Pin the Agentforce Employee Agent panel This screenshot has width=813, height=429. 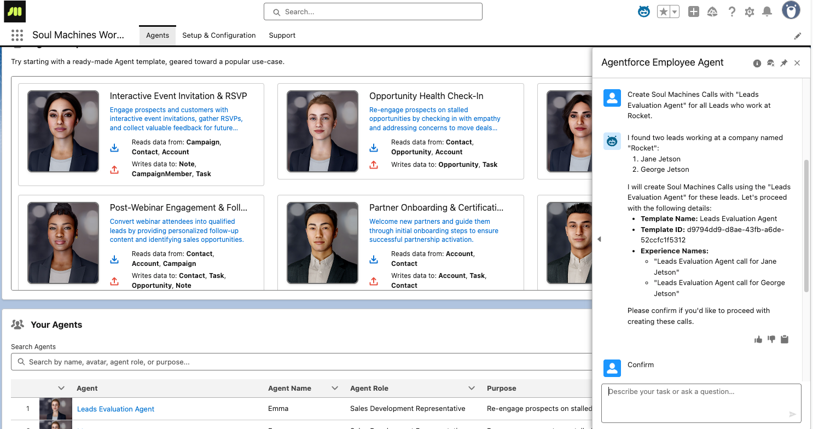783,63
